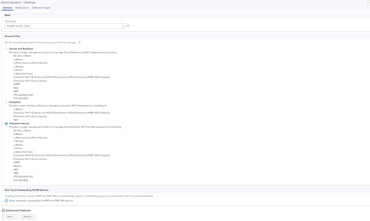Open the Notifications tab

(x=22, y=8)
